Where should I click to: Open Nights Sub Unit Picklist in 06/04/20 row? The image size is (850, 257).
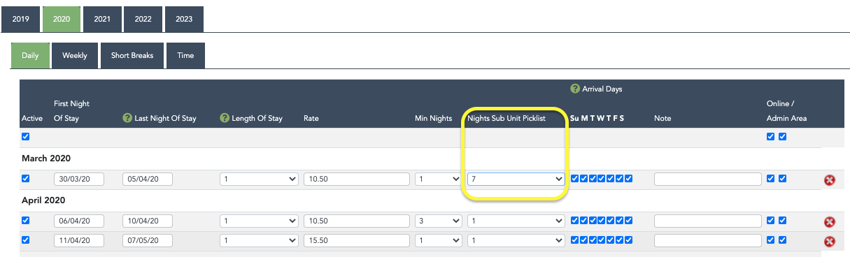(x=516, y=221)
